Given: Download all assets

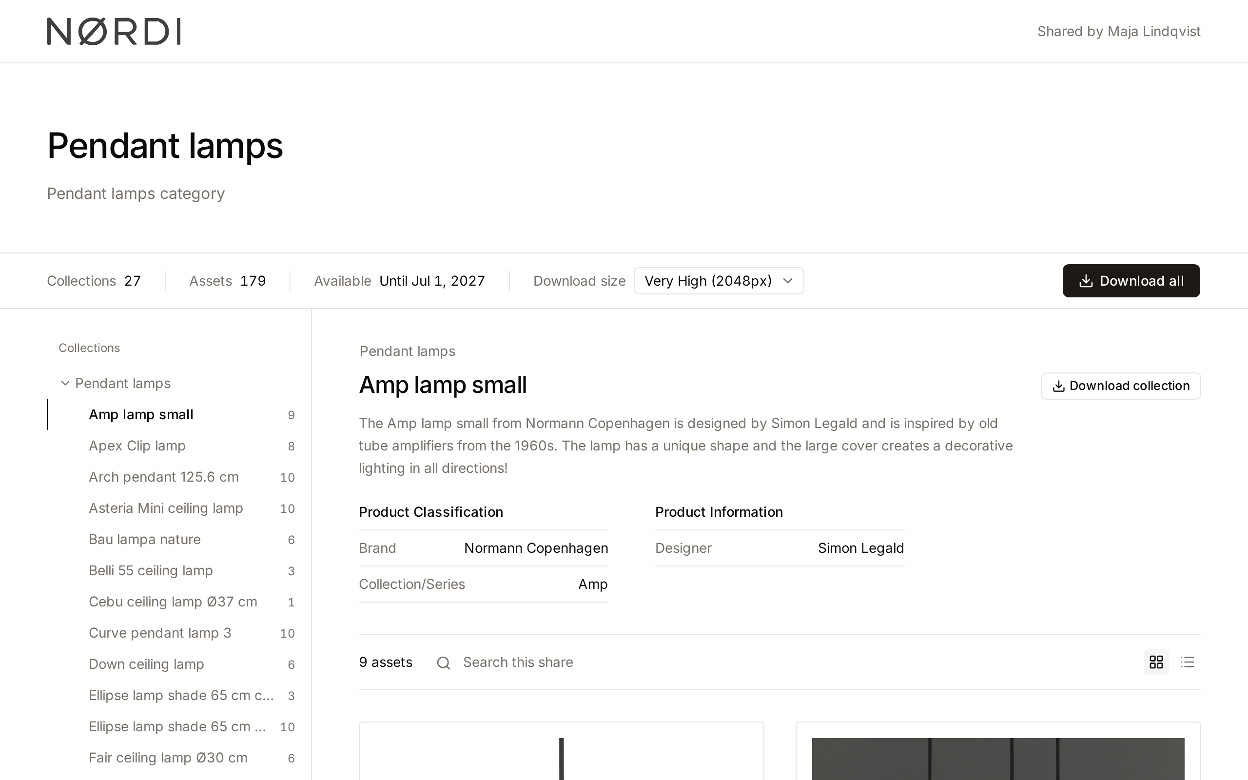Looking at the screenshot, I should [x=1131, y=281].
